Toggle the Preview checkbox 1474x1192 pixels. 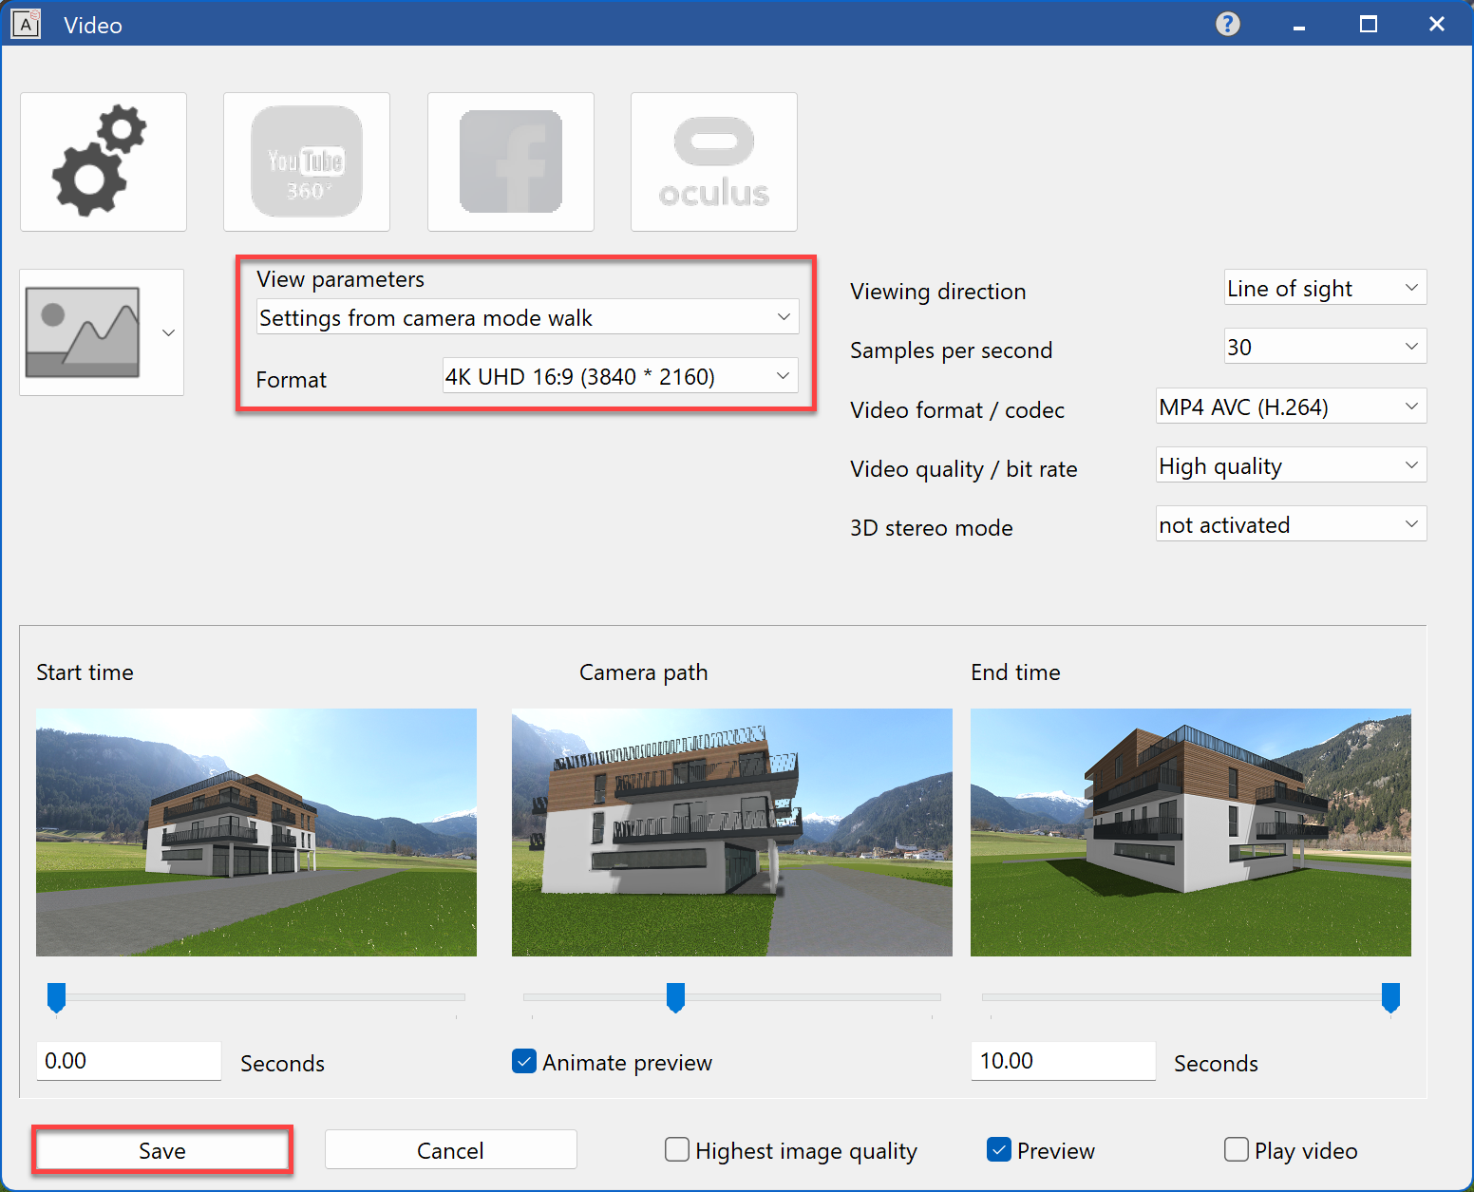(999, 1149)
